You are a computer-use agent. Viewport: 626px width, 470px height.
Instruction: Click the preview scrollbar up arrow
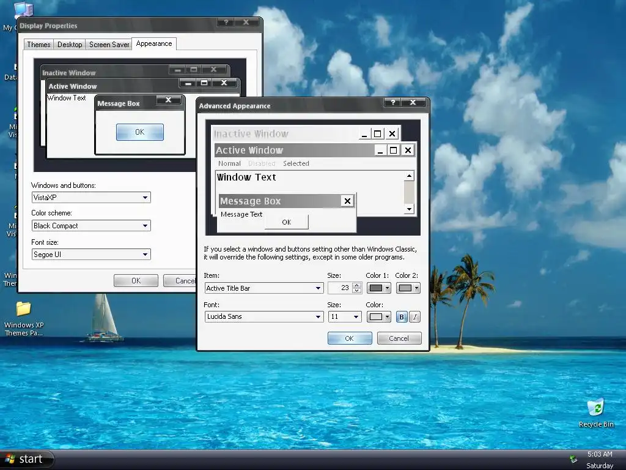click(409, 176)
